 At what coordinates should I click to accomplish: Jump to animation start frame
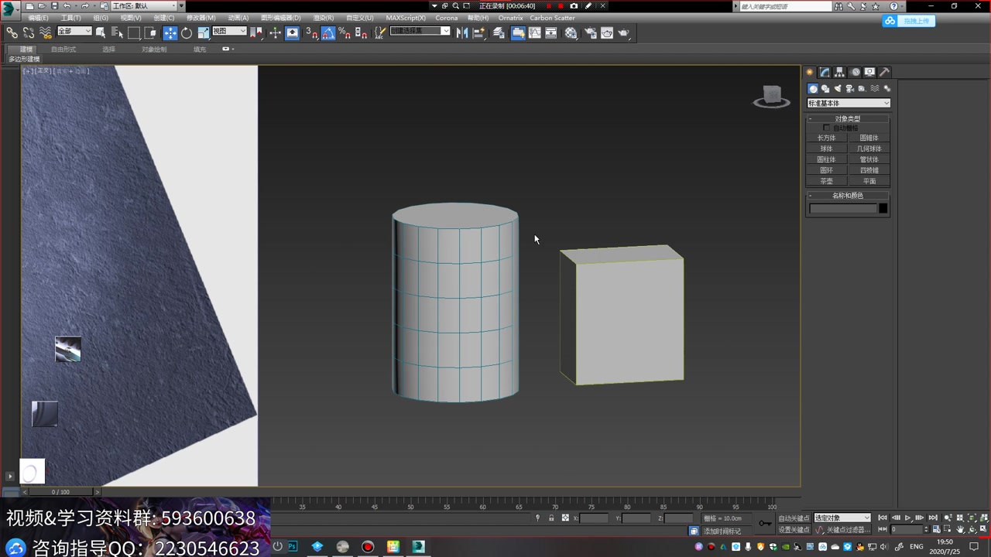883,518
